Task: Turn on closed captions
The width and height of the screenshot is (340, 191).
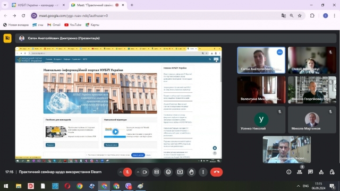Action: (157, 172)
